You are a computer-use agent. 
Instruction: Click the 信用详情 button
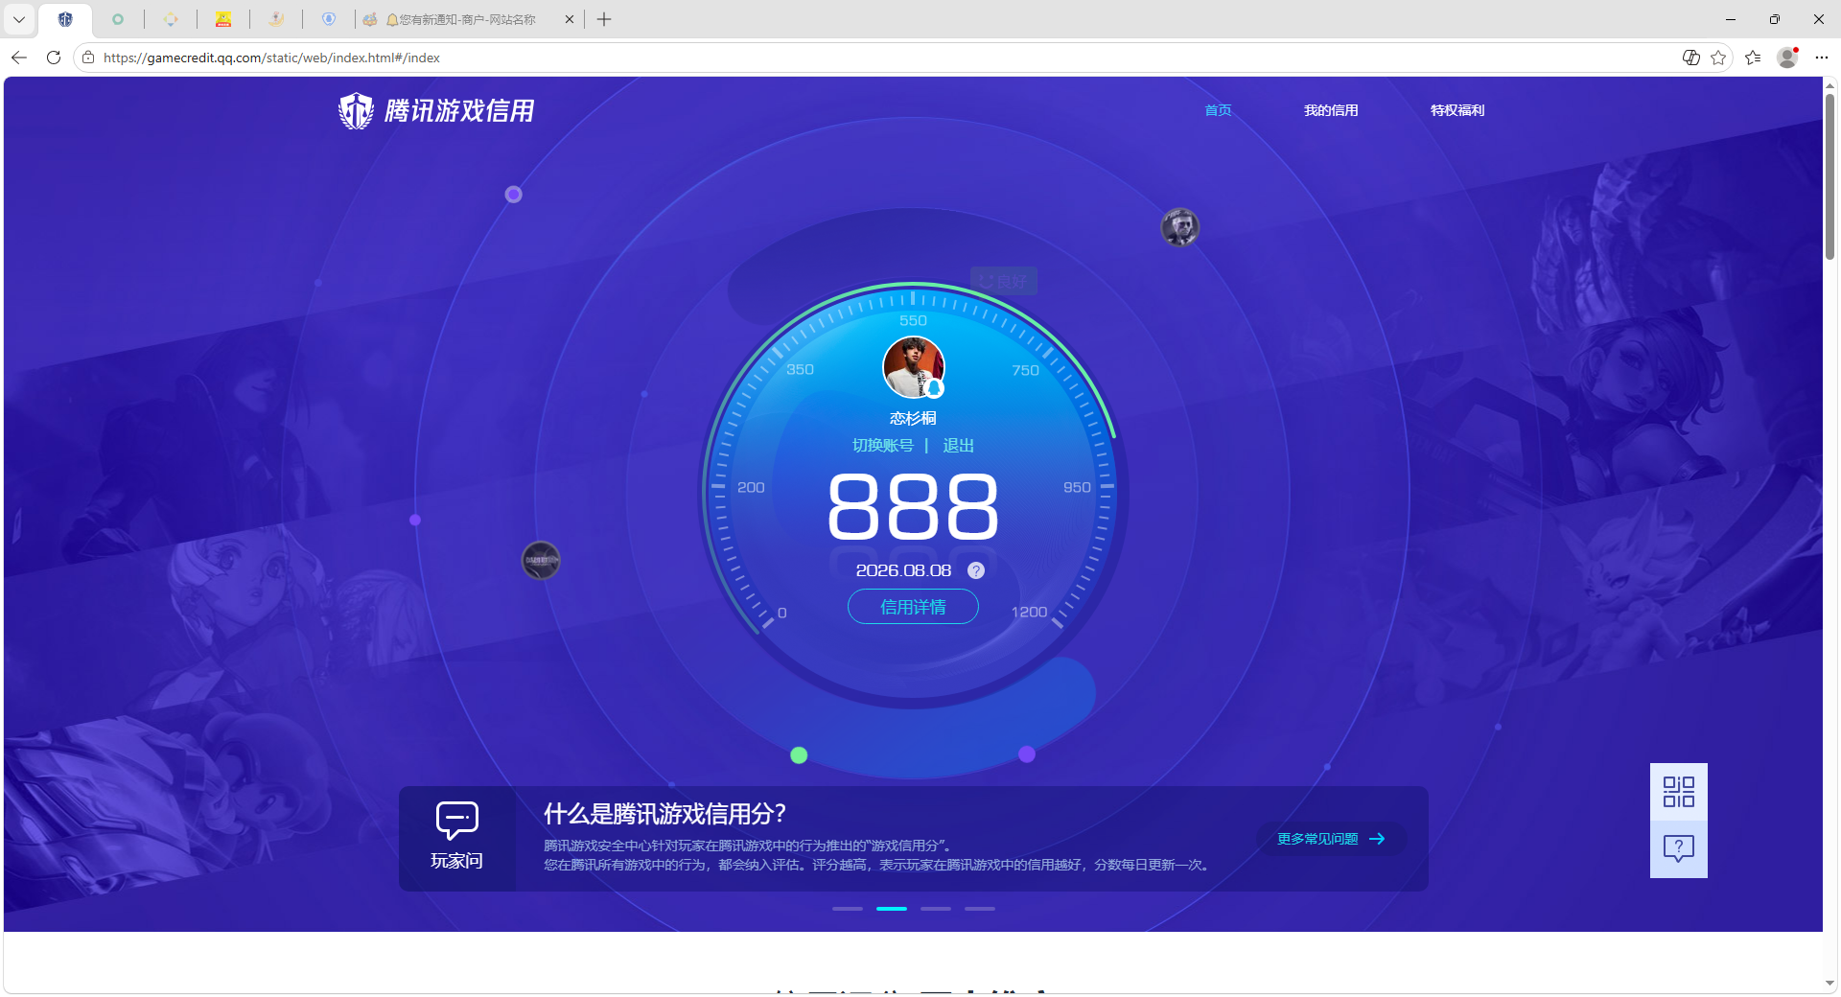[x=913, y=607]
